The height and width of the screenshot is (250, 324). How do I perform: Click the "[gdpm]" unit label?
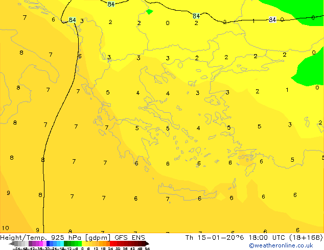(x=98, y=238)
